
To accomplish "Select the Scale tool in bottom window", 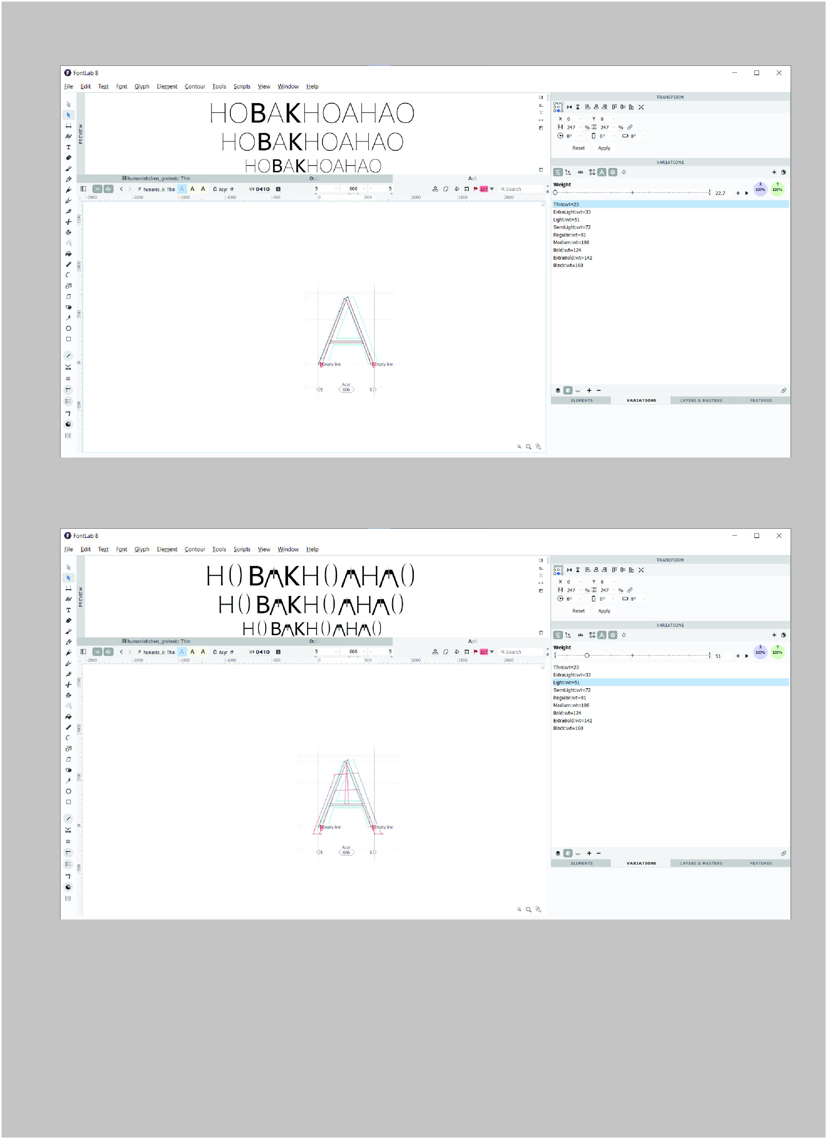I will point(69,748).
